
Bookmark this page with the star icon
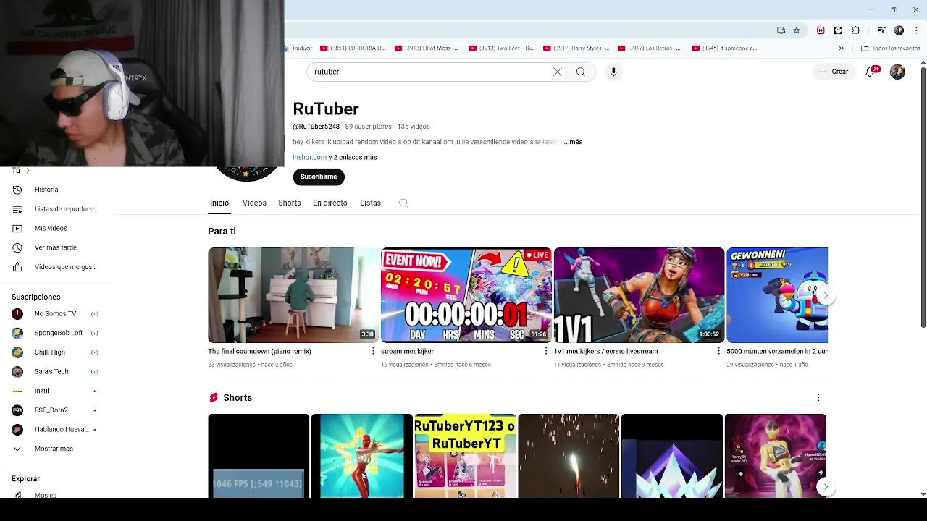point(797,30)
